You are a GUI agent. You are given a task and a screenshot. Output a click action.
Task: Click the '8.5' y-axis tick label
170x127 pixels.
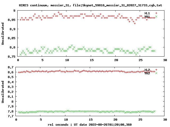click(x=11, y=77)
